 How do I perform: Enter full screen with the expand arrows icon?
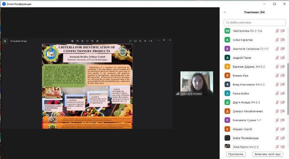pos(130,41)
